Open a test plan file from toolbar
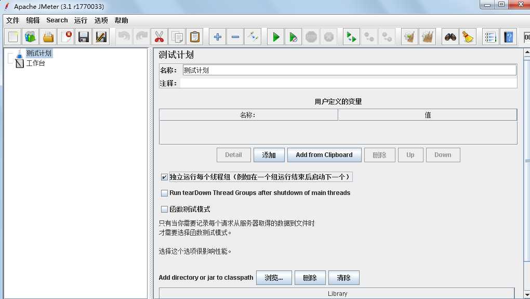 48,36
